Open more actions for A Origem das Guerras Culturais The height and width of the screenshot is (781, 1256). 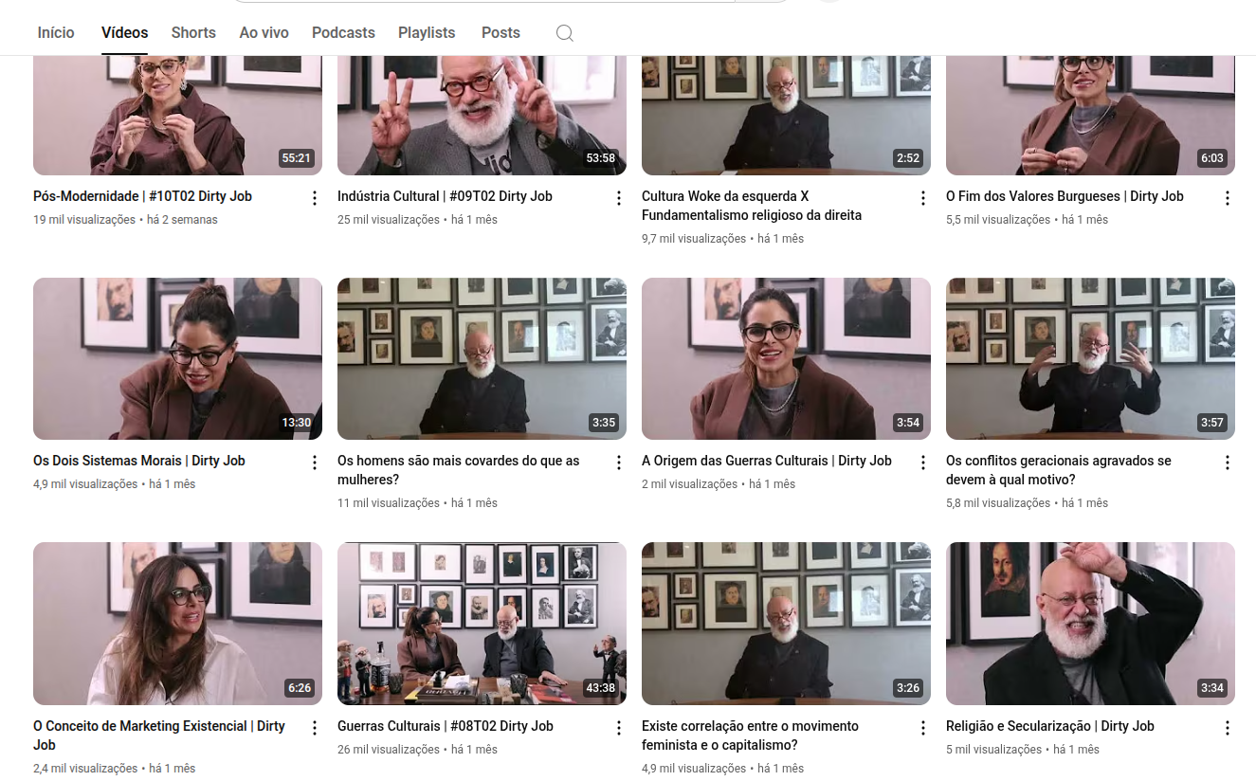click(923, 463)
